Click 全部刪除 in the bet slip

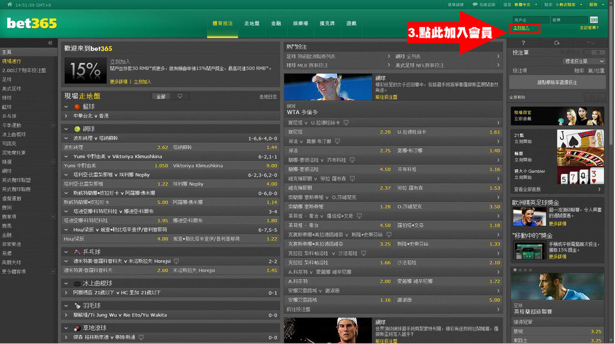(517, 97)
